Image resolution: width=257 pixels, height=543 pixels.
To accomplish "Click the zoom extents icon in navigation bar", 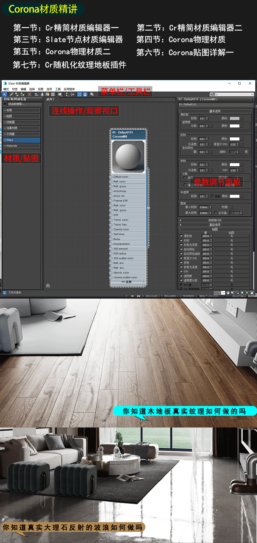I will coord(242,293).
